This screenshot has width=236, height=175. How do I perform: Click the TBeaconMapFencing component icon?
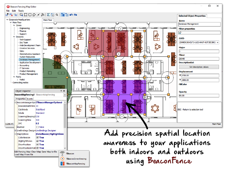coord(62,164)
